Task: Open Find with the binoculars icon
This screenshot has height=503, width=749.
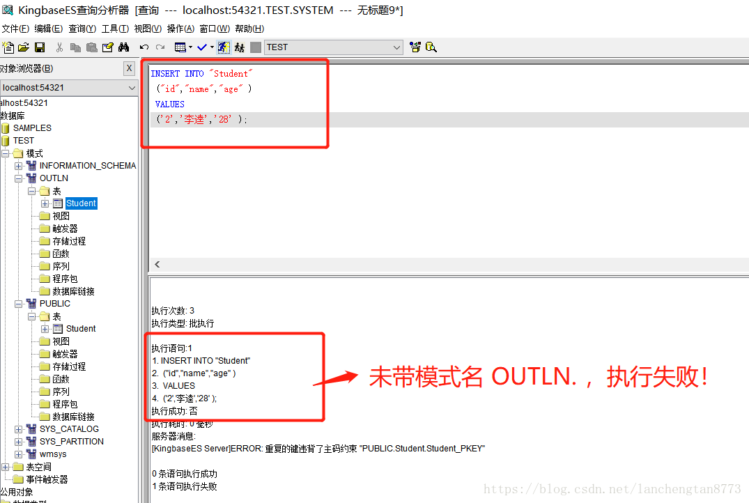Action: pyautogui.click(x=124, y=47)
